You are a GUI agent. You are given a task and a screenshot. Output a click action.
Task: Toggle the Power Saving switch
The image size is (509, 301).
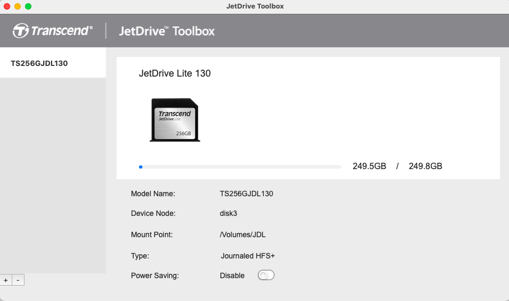[266, 275]
